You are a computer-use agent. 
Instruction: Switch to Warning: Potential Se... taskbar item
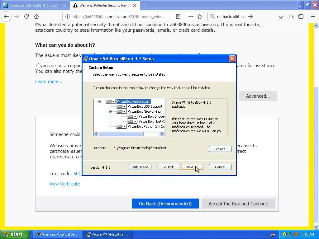(x=58, y=235)
